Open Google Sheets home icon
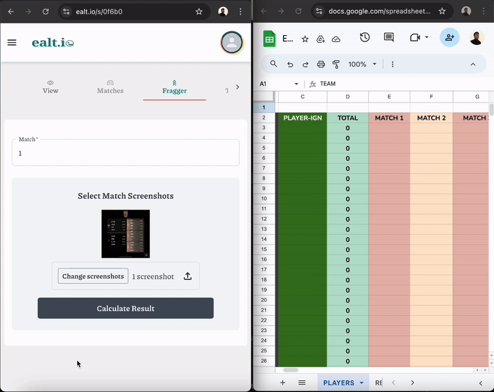Image resolution: width=494 pixels, height=392 pixels. pyautogui.click(x=269, y=39)
